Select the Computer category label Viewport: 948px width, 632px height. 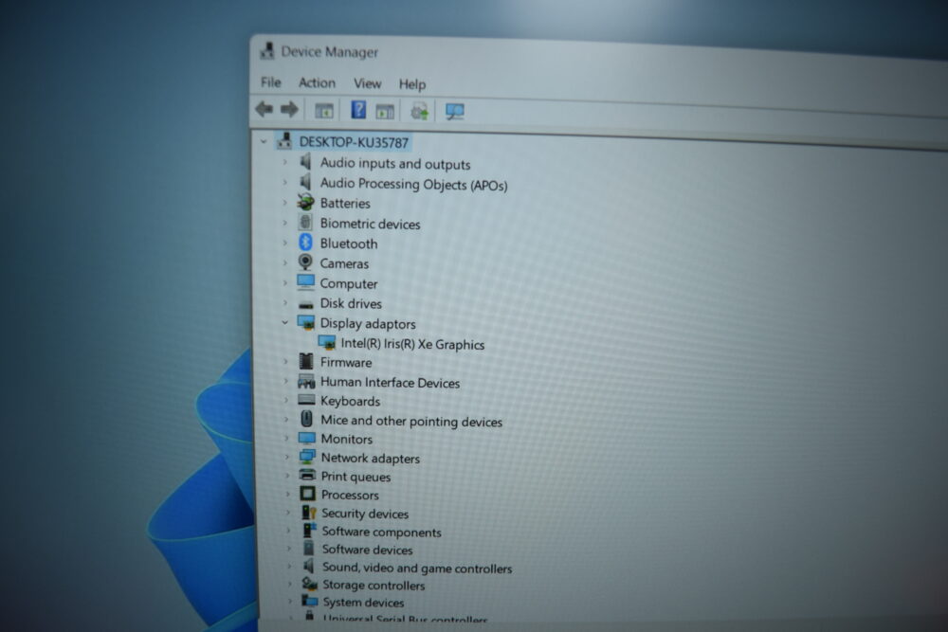(x=349, y=283)
